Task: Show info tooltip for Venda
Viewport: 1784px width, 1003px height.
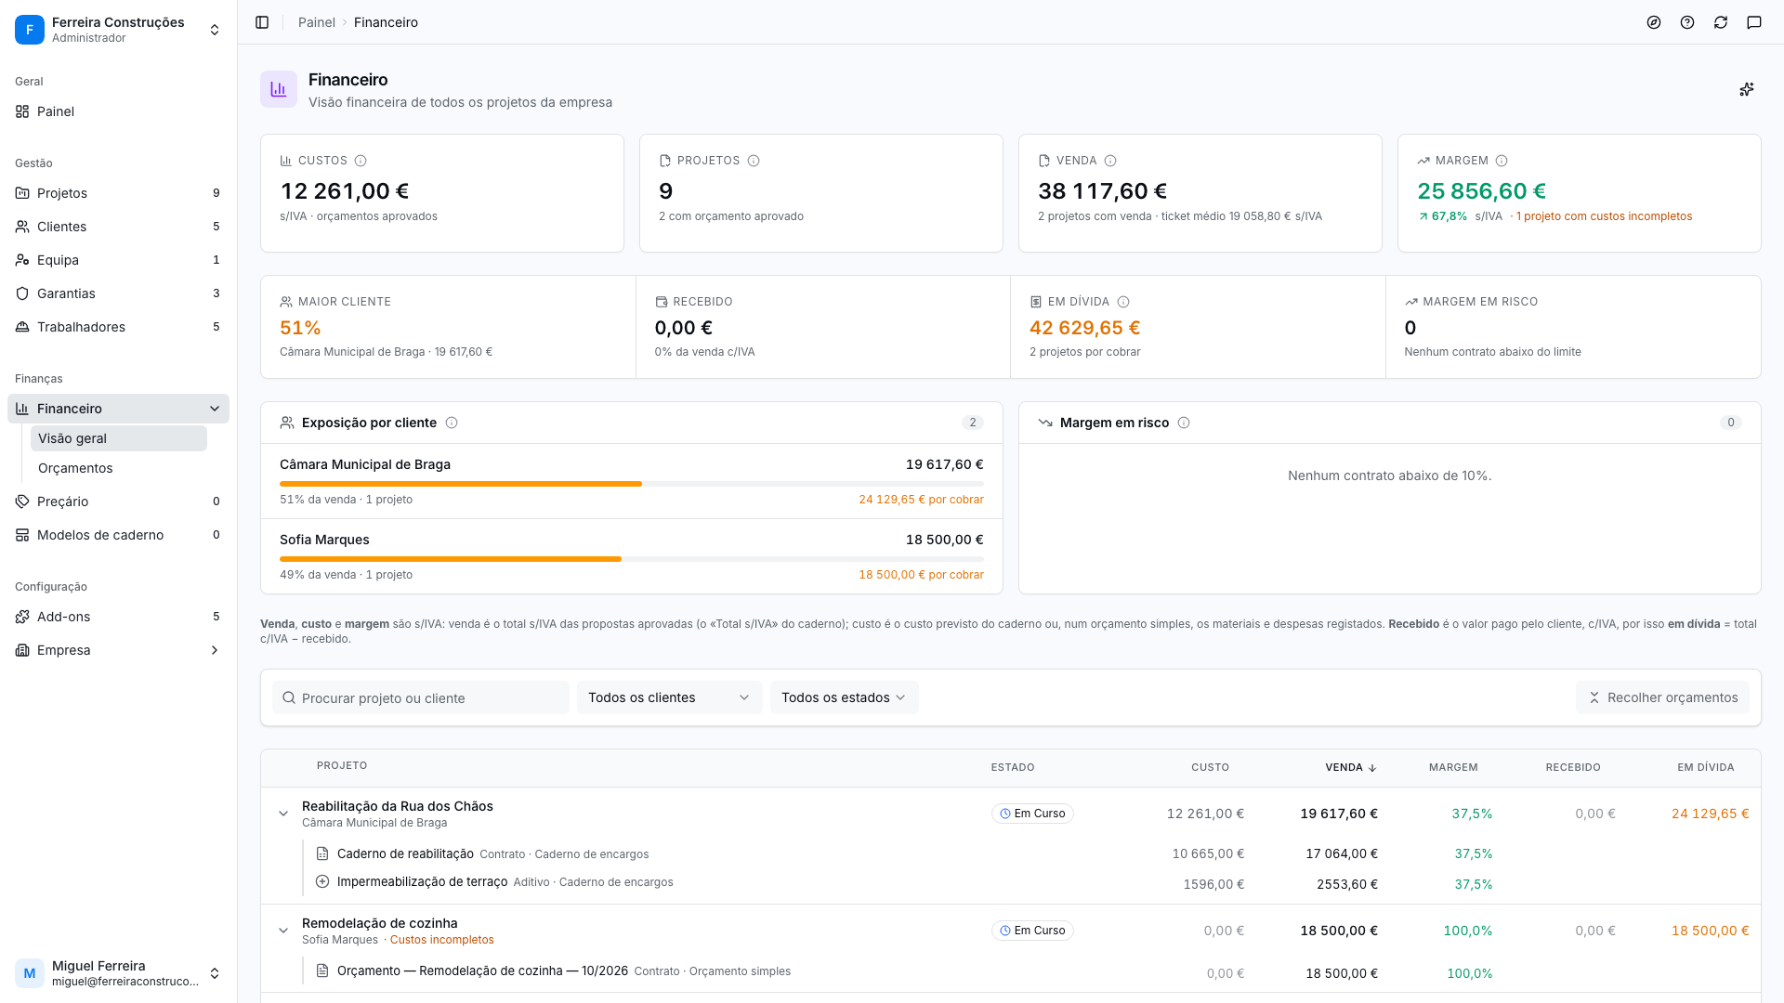Action: pyautogui.click(x=1110, y=161)
